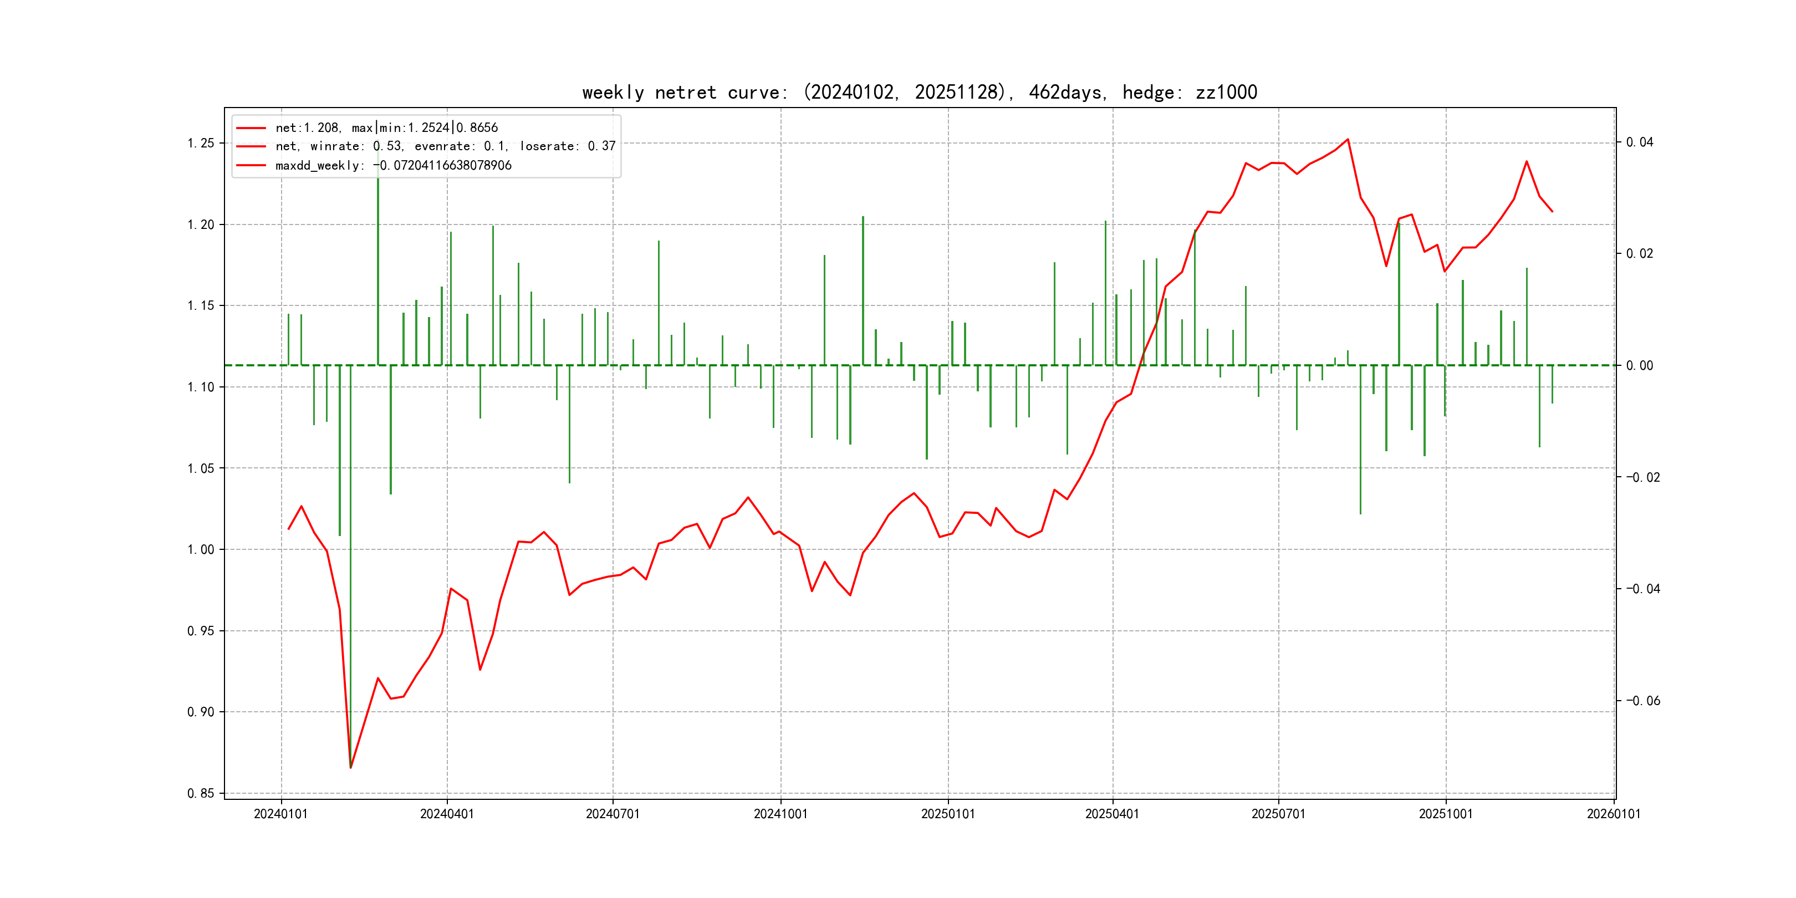Click the -0.06 right axis label
Viewport: 1796px width, 898px height.
coord(1642,701)
